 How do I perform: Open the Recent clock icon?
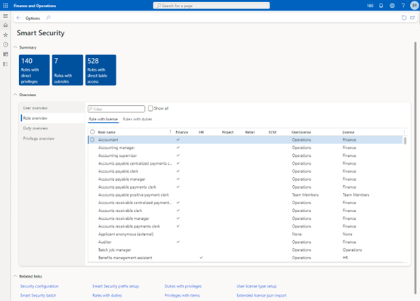point(6,45)
